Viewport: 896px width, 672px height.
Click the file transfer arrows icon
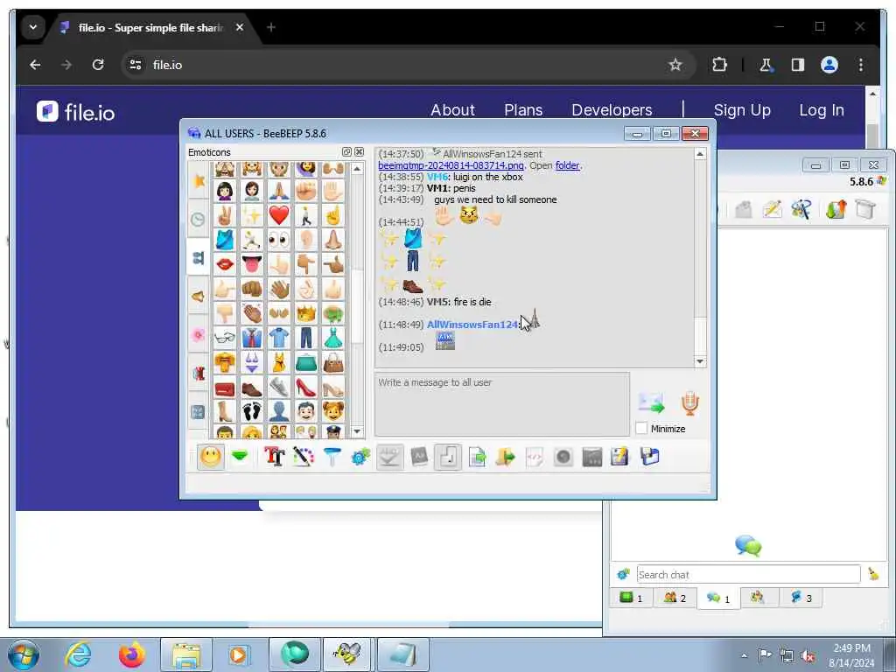[x=836, y=209]
